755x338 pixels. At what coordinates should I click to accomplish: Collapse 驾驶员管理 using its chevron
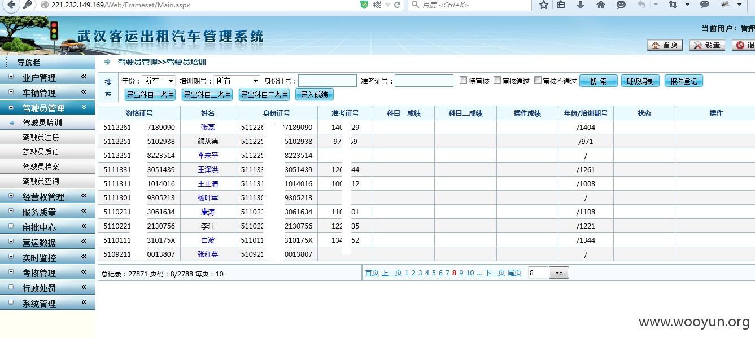click(x=84, y=107)
